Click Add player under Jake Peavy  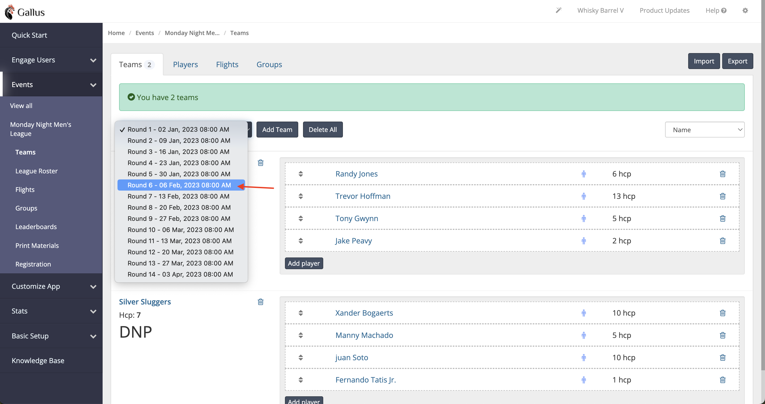pyautogui.click(x=304, y=263)
